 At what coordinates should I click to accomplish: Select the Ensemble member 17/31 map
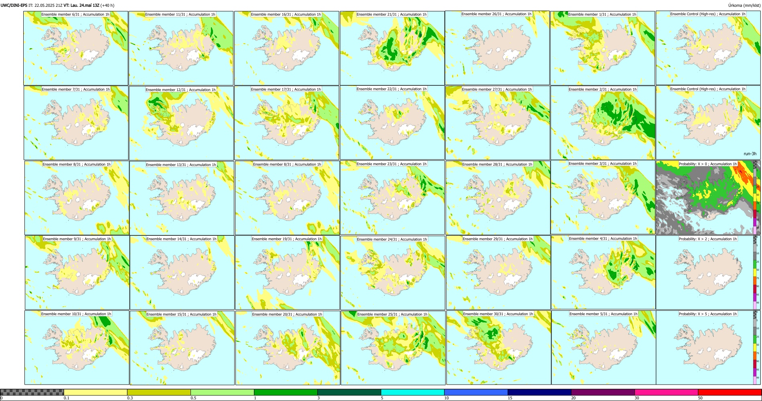pos(287,123)
